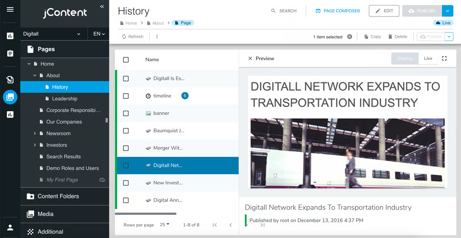Click the fullscreen preview icon
The height and width of the screenshot is (238, 461).
point(444,58)
